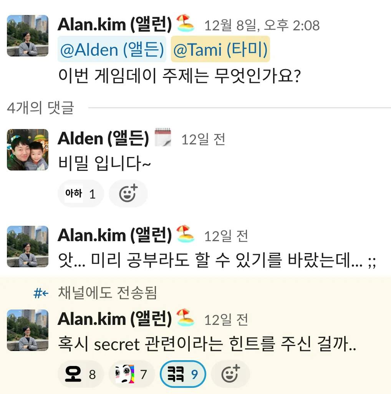Viewport: 391px width, 394px height.
Task: Click the beach umbrella status emoji in the top message
Action: (x=185, y=23)
